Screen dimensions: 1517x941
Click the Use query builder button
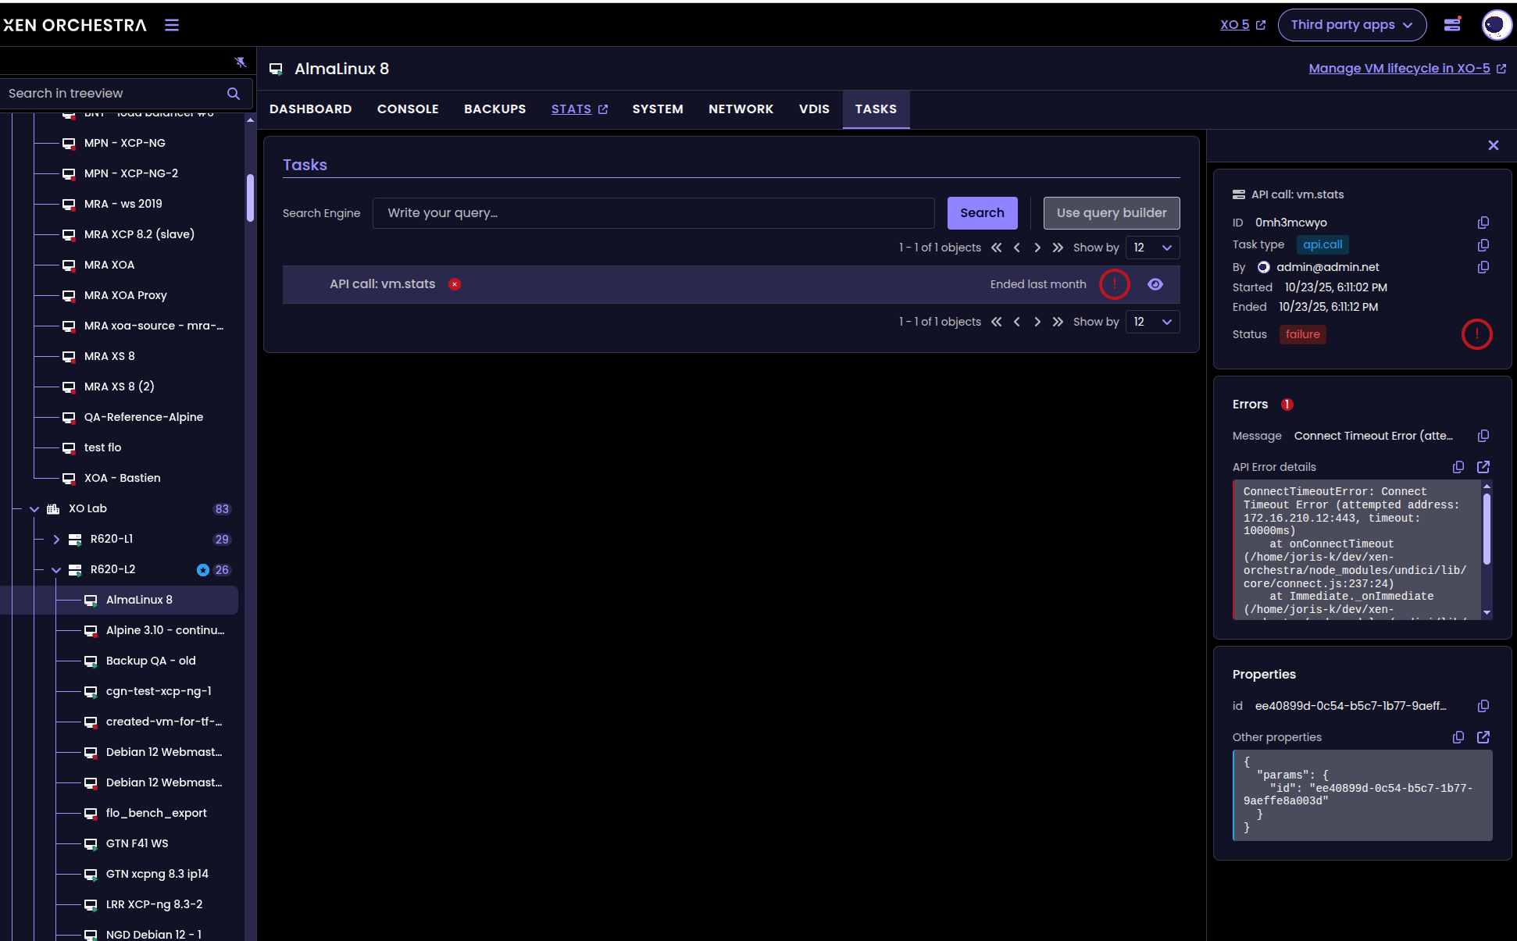pyautogui.click(x=1111, y=213)
